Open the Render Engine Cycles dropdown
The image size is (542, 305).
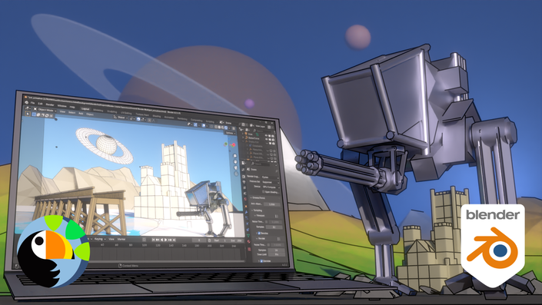(x=271, y=177)
